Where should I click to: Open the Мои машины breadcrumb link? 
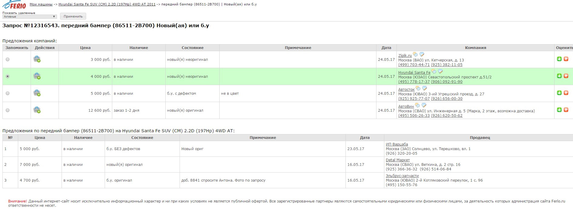(41, 5)
